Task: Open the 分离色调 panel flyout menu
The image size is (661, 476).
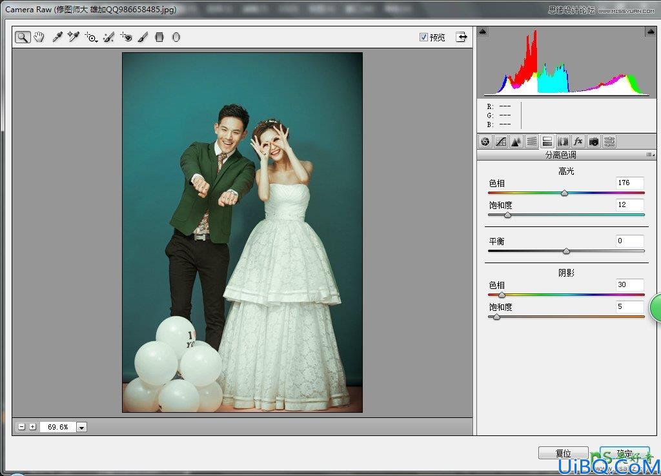Action: (651, 155)
